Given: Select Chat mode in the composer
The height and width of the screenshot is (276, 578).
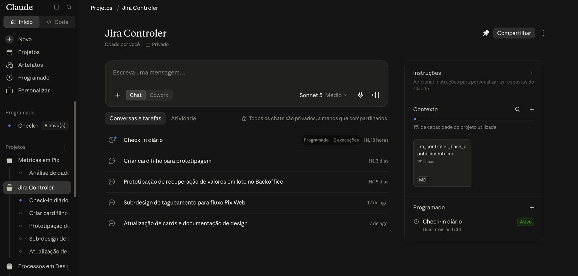Looking at the screenshot, I should point(136,95).
